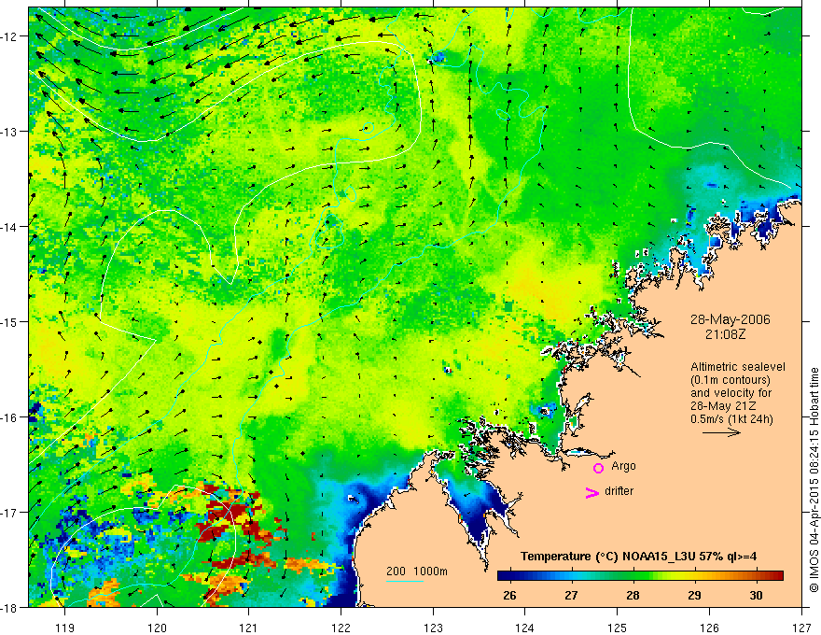
Task: Click latitude axis label -16
Action: click(10, 417)
